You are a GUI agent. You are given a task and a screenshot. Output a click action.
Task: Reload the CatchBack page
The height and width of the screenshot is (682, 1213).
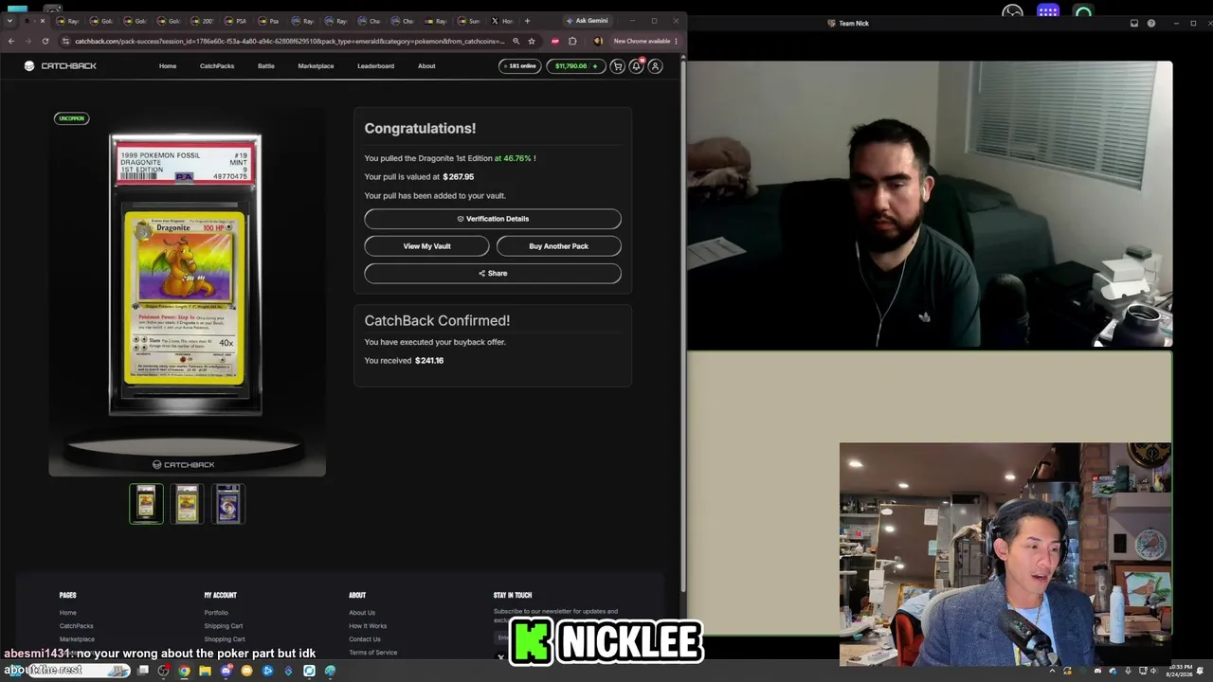(45, 42)
